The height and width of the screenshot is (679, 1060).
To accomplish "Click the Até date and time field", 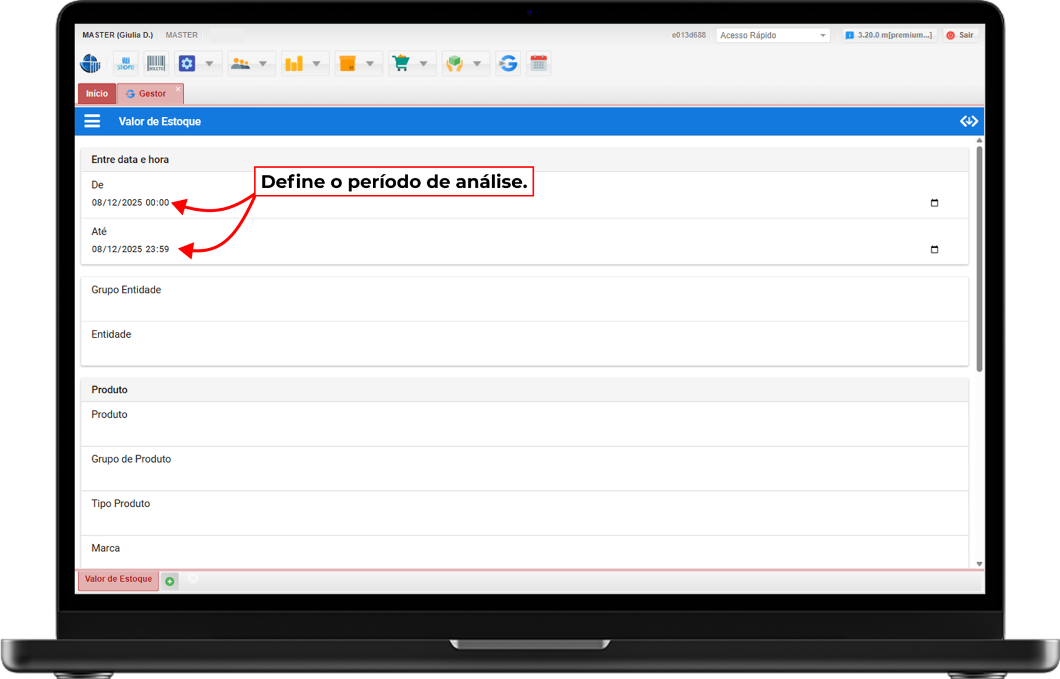I will pos(131,249).
